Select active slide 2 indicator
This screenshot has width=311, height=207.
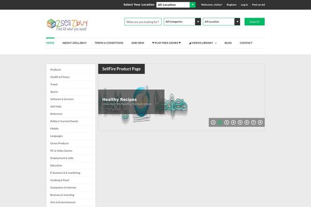pos(220,123)
